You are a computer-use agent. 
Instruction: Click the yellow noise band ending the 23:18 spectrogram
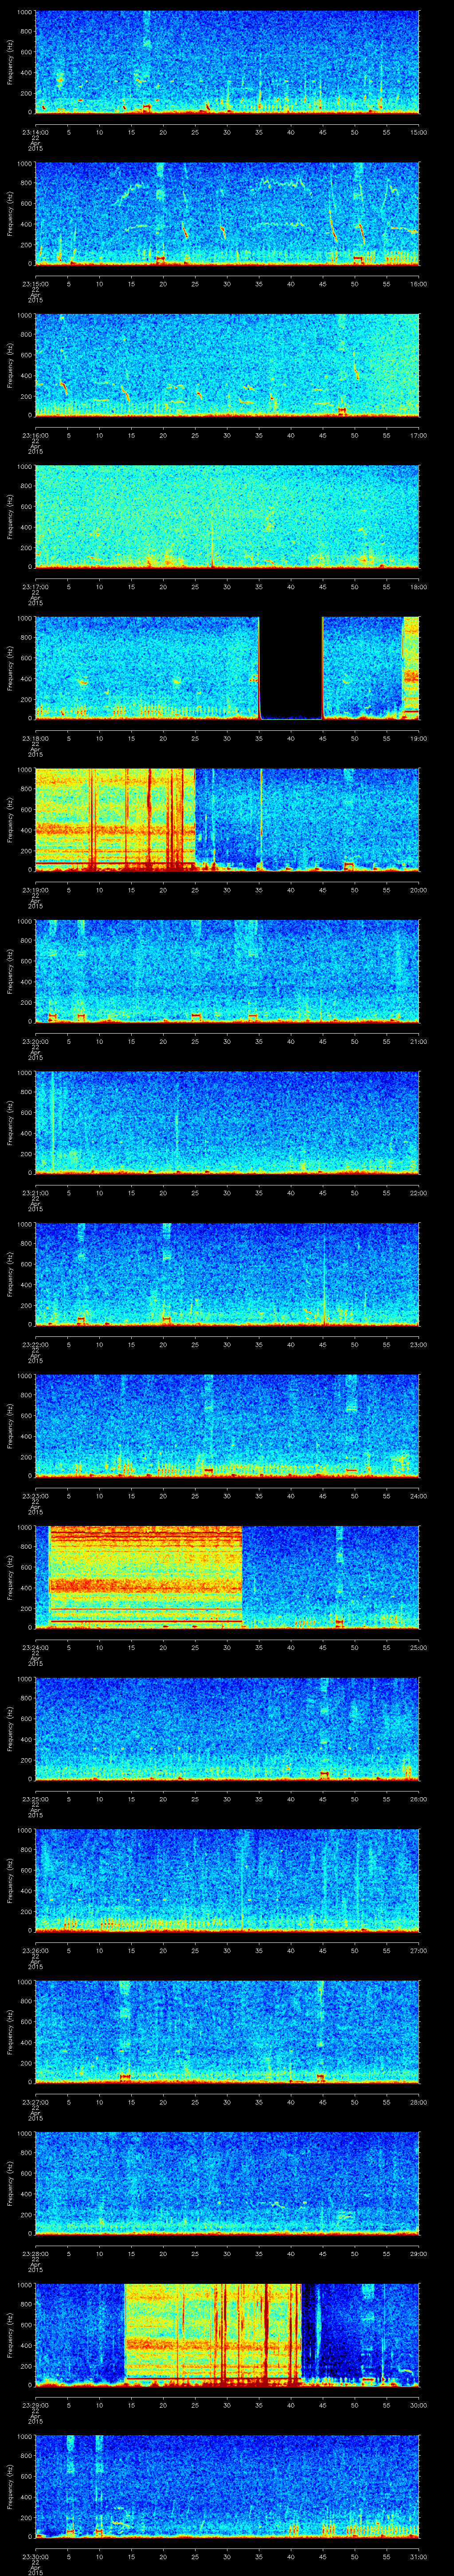point(410,667)
